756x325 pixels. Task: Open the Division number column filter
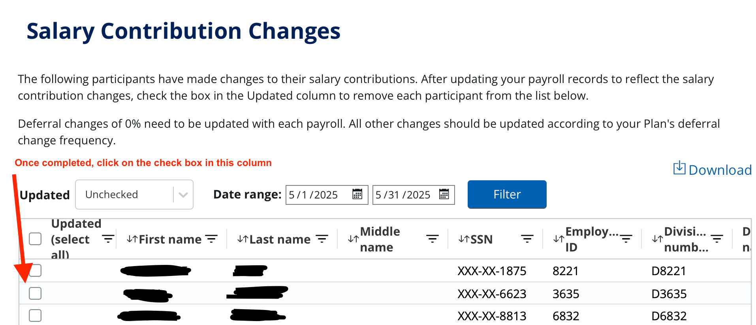(x=717, y=239)
